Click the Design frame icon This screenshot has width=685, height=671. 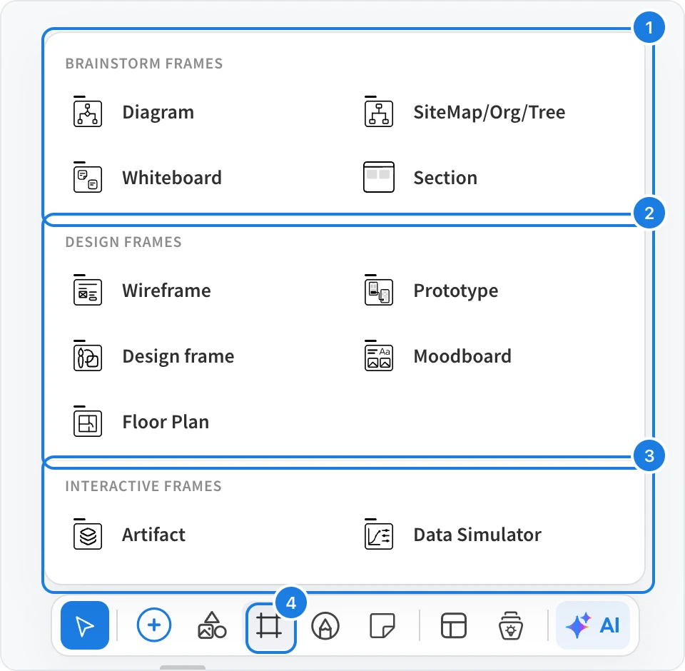tap(87, 355)
